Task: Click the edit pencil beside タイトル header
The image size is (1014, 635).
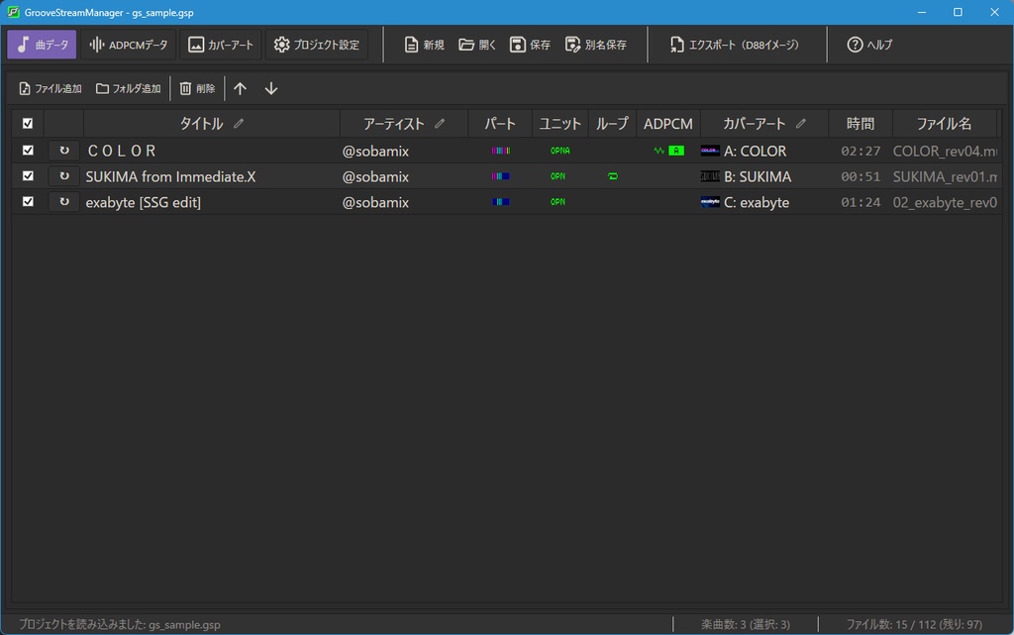Action: 239,124
